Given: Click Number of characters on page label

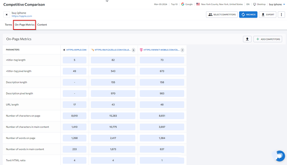Looking at the screenshot, I should (23, 116).
